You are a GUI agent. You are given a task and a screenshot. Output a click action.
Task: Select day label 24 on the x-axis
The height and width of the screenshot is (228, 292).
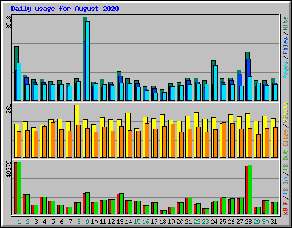pos(214,222)
